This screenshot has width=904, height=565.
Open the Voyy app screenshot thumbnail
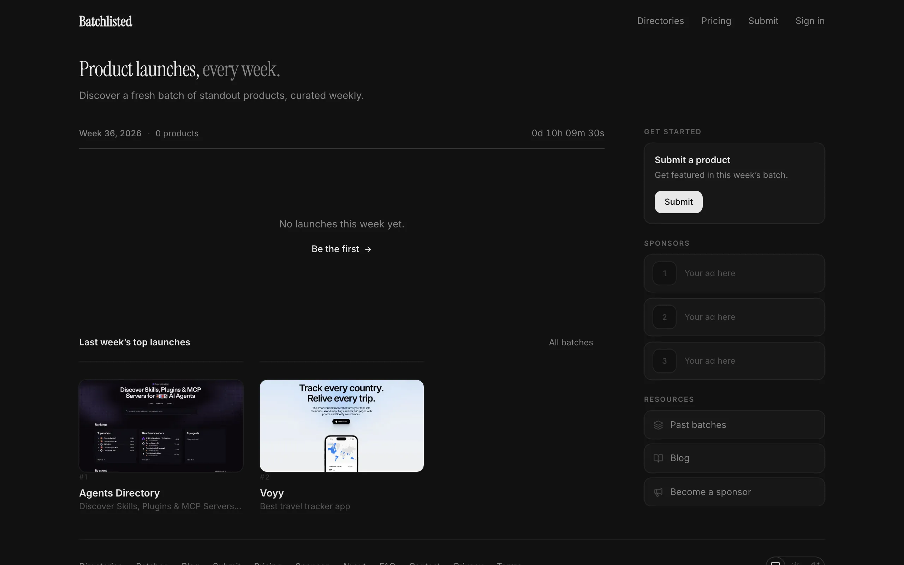tap(341, 426)
